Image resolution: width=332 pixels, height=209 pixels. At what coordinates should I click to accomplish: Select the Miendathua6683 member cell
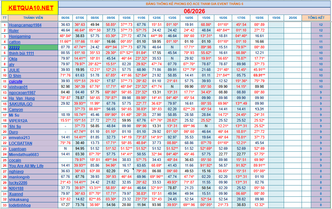33,154
